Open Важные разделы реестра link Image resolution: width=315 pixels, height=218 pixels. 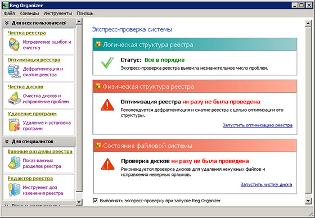pos(40,151)
